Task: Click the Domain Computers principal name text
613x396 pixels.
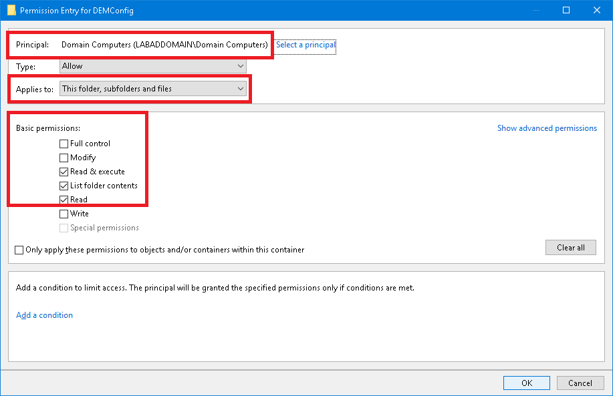Action: (x=164, y=45)
